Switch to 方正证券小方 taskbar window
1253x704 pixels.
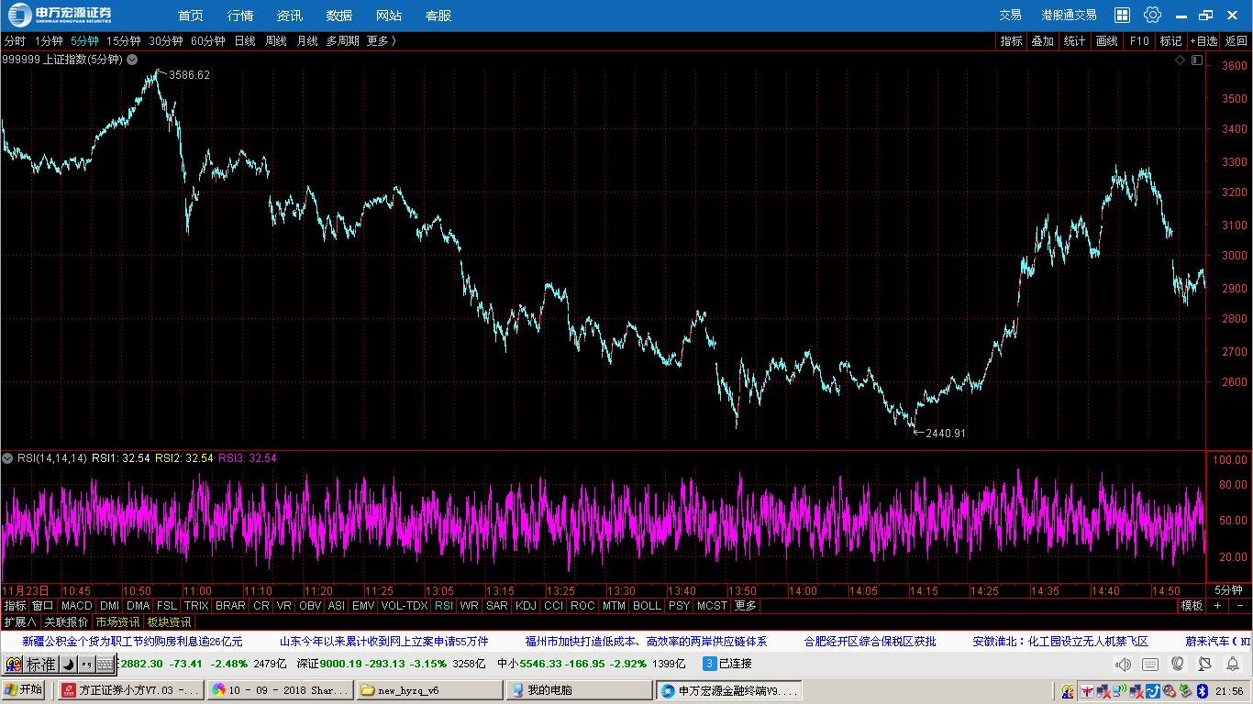[129, 690]
